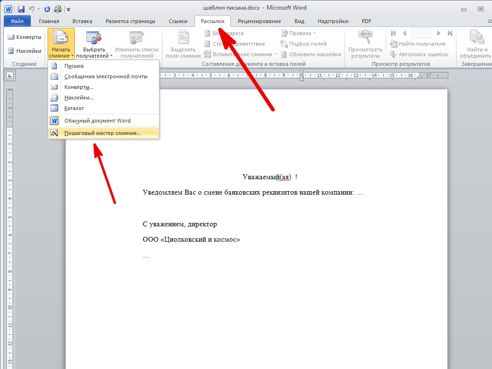
Task: Click the Undo arrow in quick access toolbar
Action: [x=31, y=9]
